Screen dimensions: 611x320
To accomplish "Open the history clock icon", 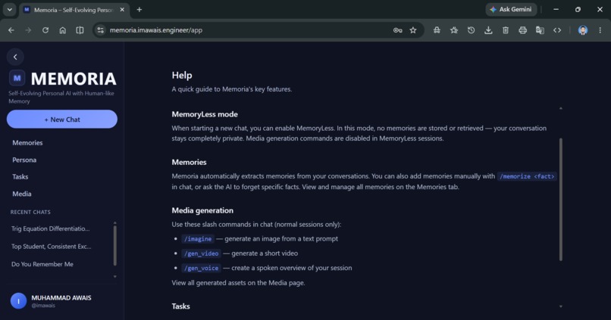I will [x=471, y=30].
